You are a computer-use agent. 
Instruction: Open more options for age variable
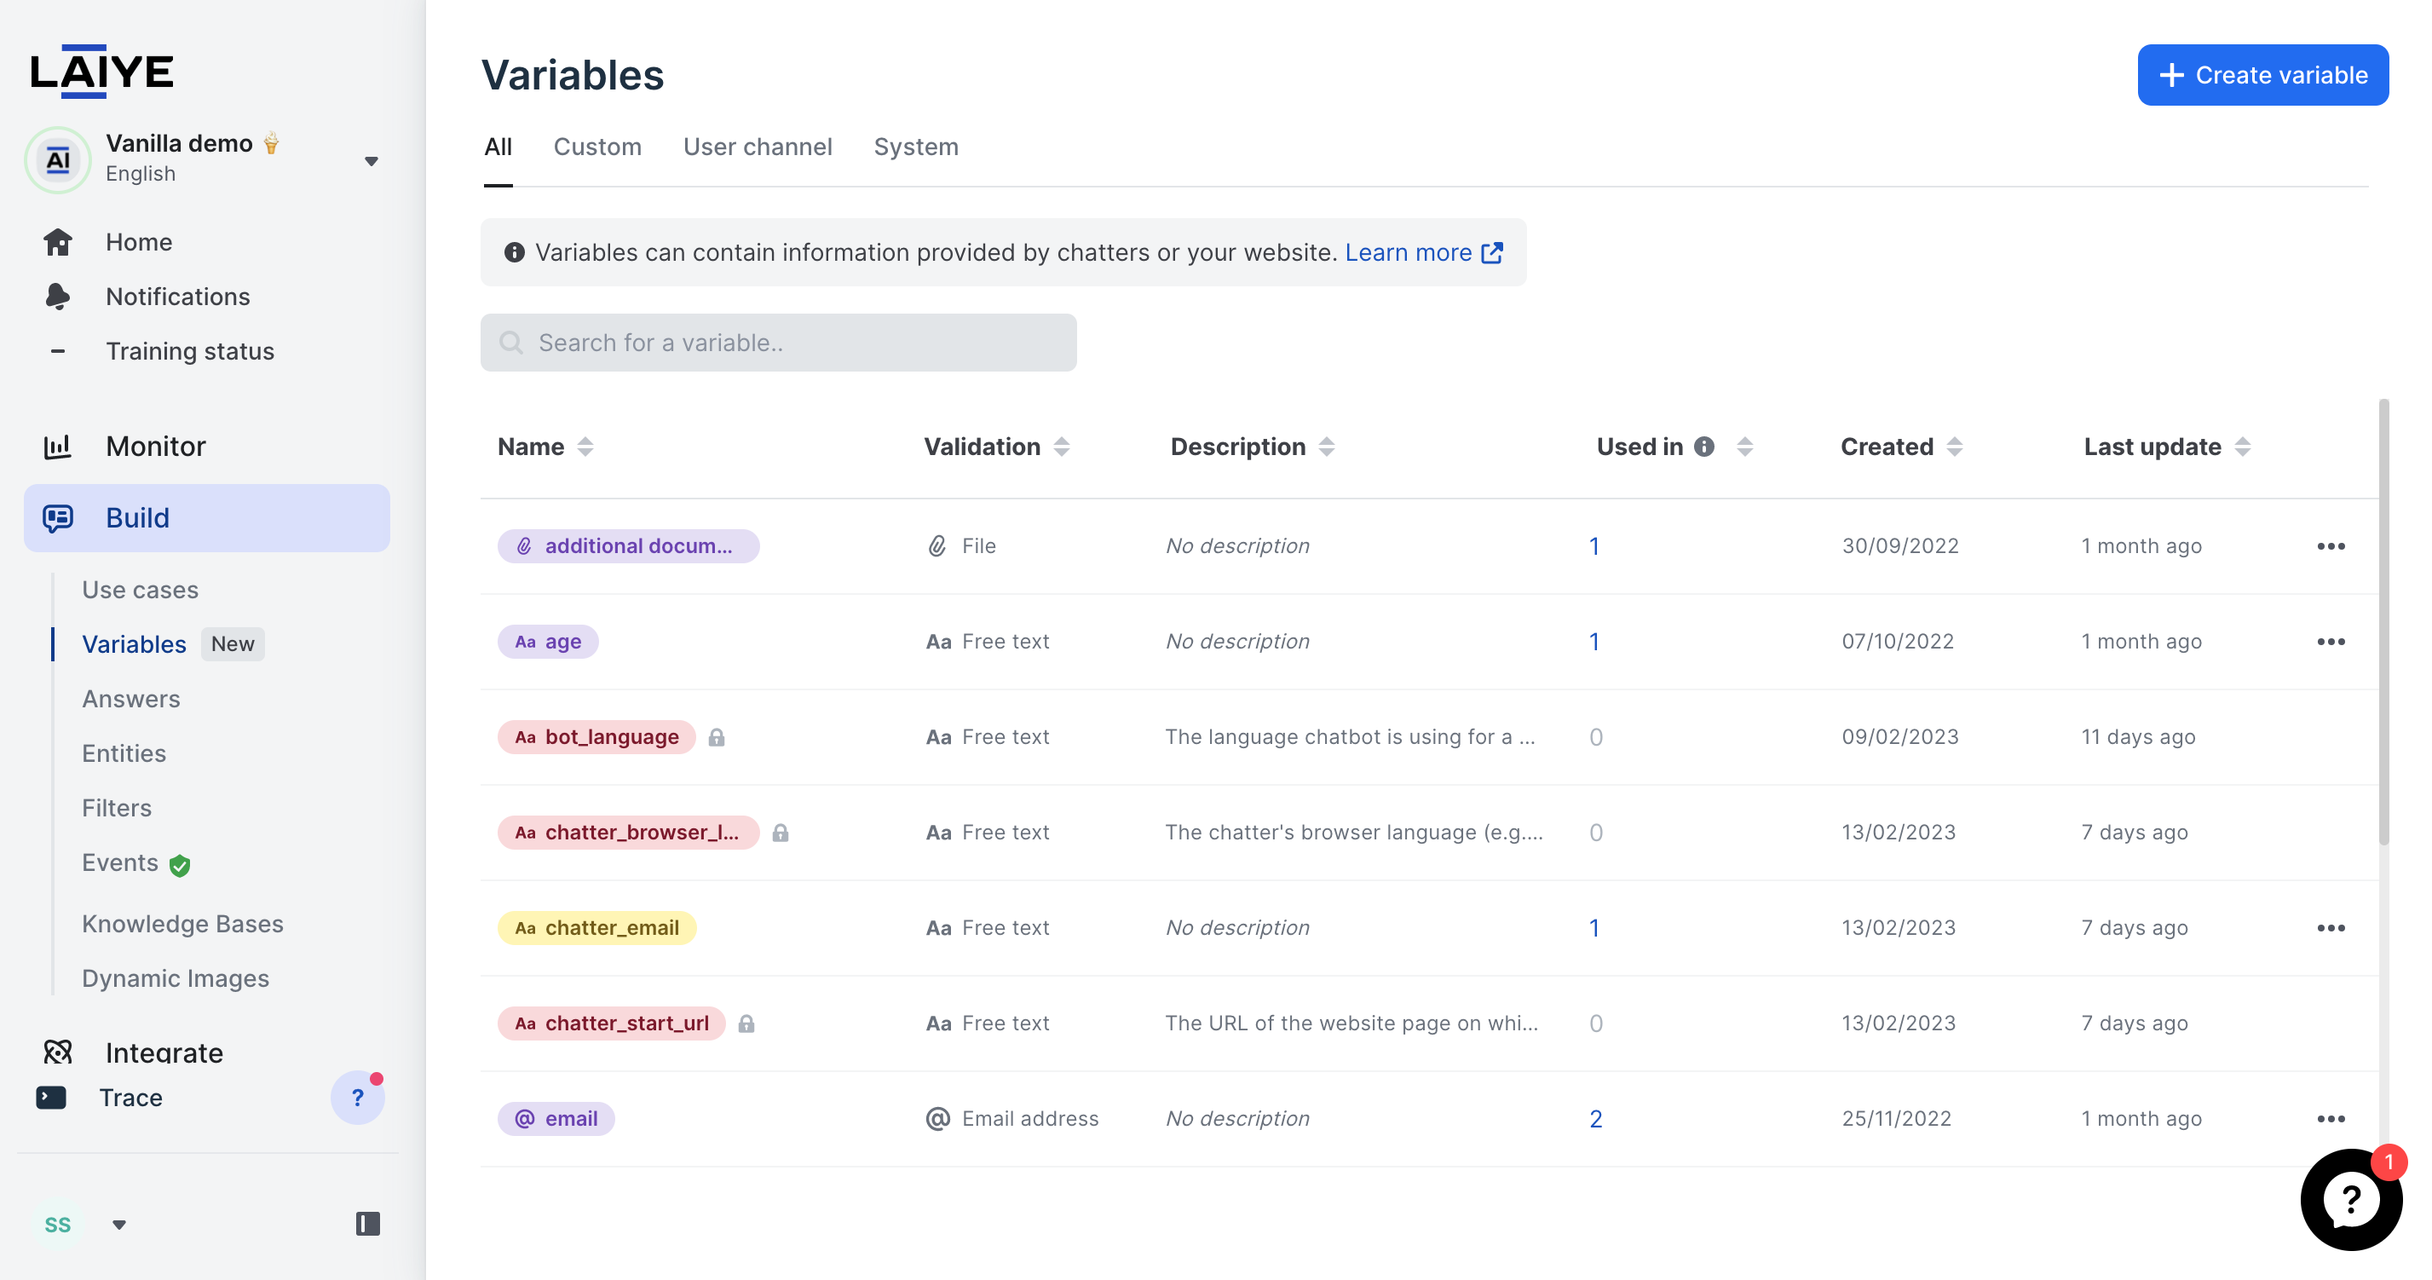click(2330, 642)
